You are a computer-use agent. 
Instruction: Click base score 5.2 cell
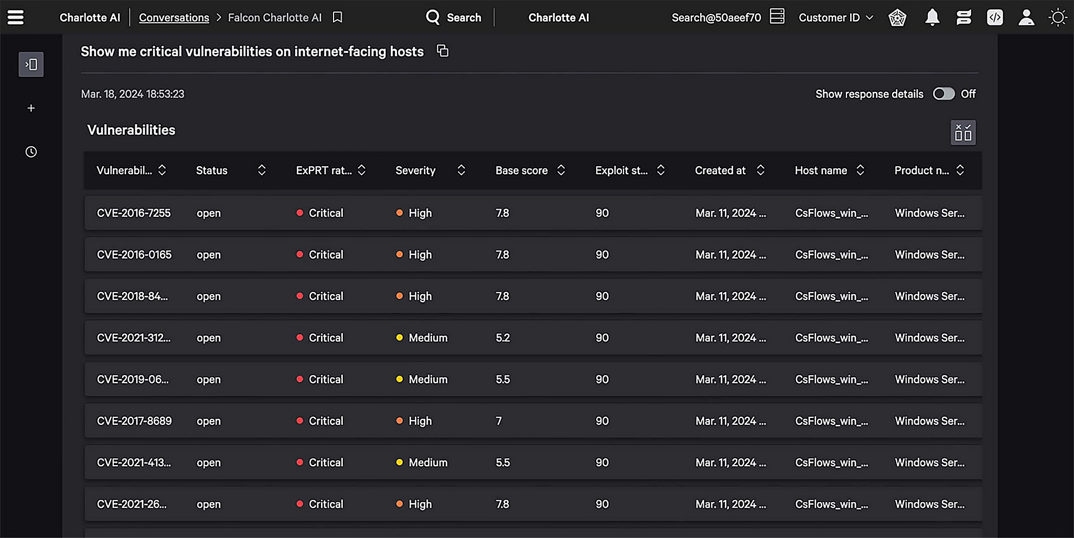coord(502,338)
